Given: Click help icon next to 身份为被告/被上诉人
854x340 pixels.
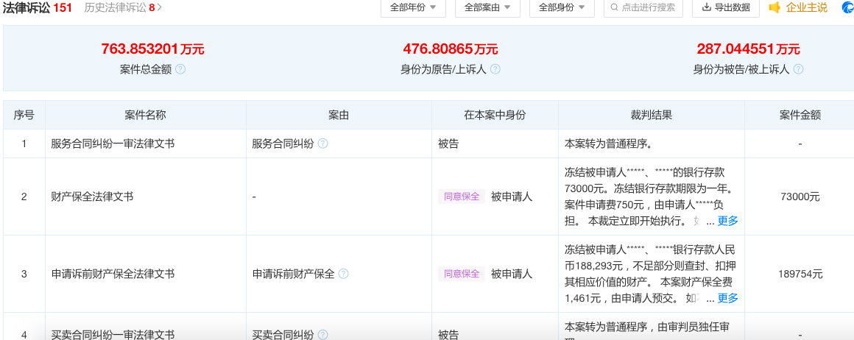Looking at the screenshot, I should point(798,69).
